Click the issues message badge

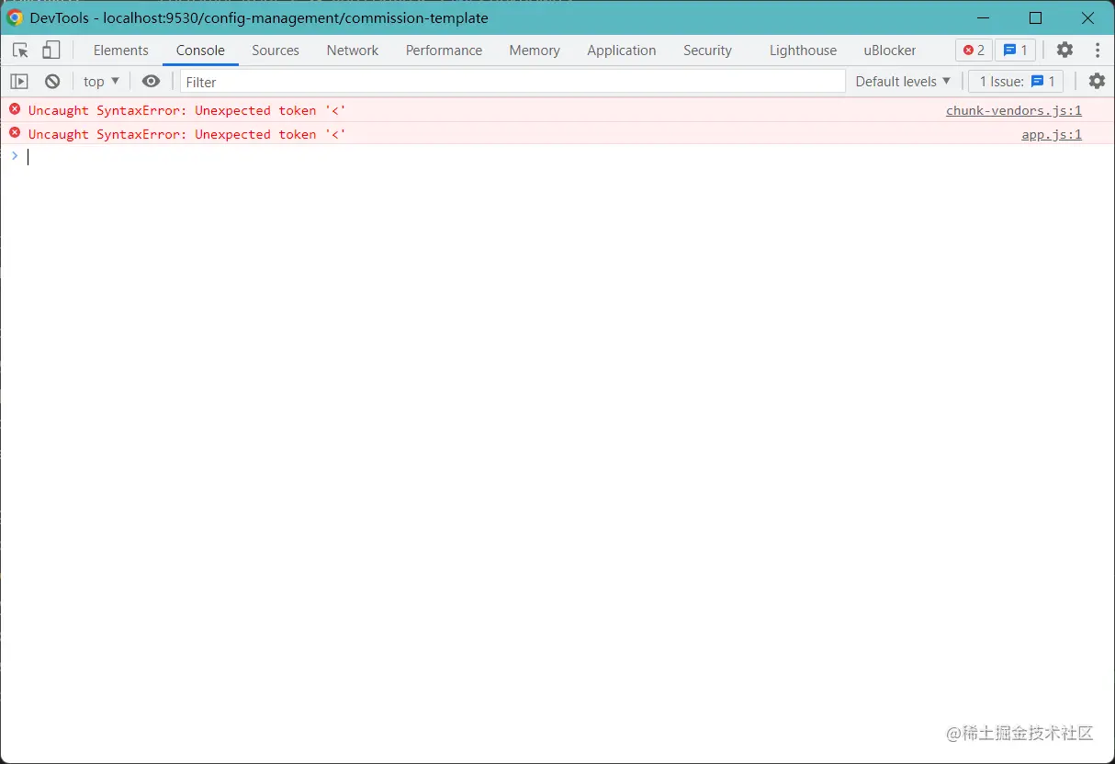pyautogui.click(x=1015, y=50)
